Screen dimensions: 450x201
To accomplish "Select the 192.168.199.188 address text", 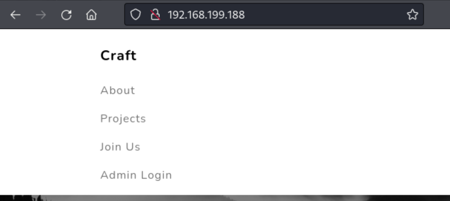I will click(x=206, y=15).
